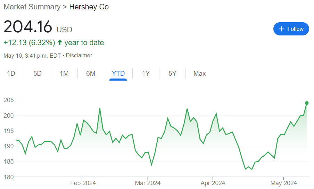
Task: Click the Feb 2024 axis label
Action: 83,183
